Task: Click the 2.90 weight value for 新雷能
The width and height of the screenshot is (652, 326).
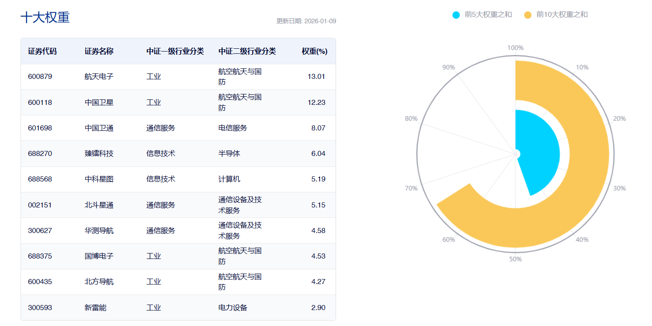Action: (318, 308)
